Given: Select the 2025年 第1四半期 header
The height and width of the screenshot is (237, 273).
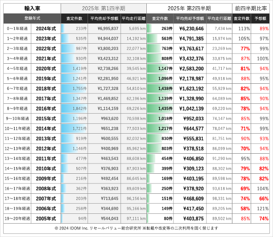Looking at the screenshot, I should pos(103,8).
